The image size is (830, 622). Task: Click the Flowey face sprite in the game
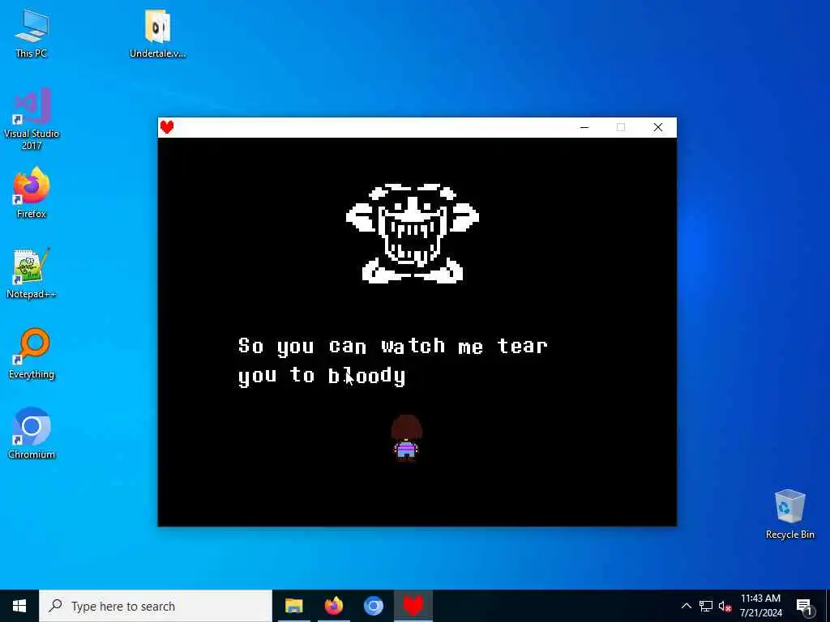[413, 233]
